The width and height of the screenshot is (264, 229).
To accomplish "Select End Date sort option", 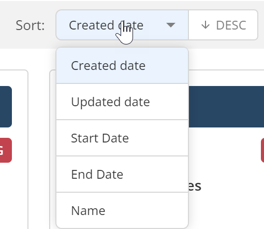I will pos(122,174).
